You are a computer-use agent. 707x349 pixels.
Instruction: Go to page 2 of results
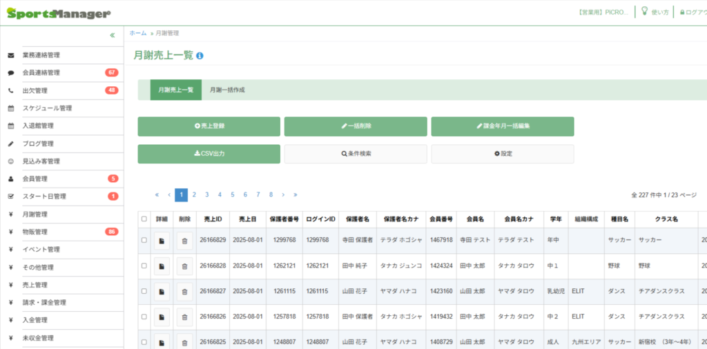point(194,195)
